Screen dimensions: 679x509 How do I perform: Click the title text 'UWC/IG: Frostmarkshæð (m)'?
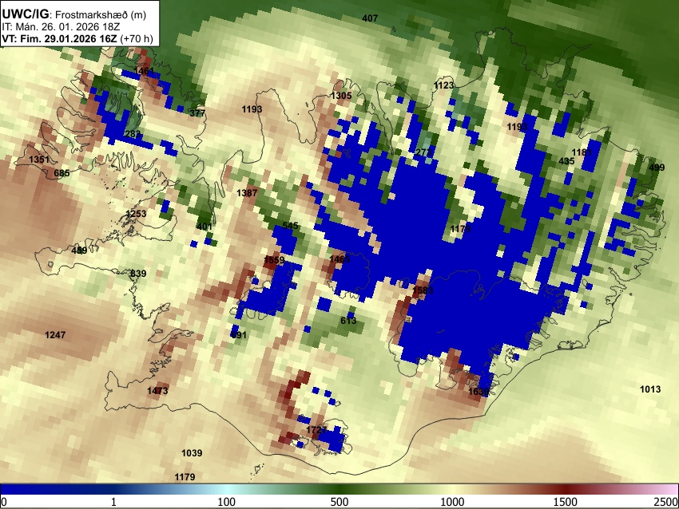tap(74, 14)
